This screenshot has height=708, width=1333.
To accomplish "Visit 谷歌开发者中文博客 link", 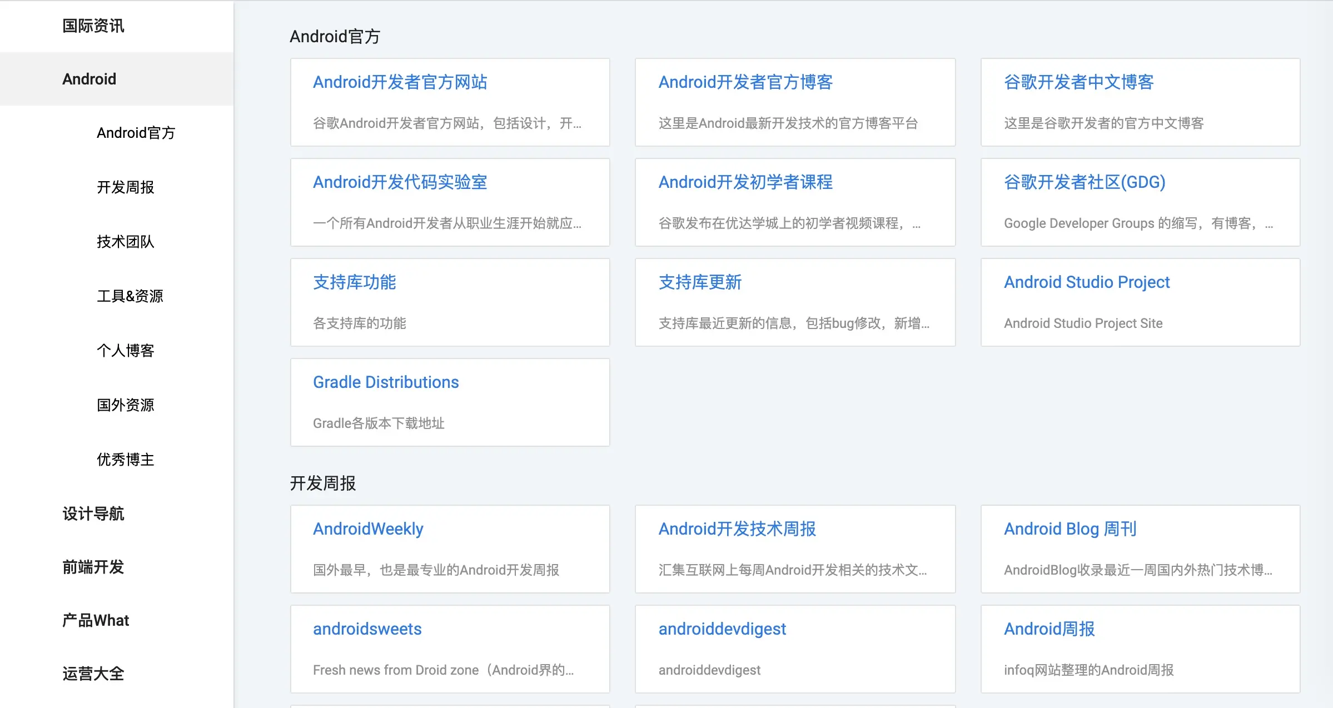I will tap(1079, 82).
